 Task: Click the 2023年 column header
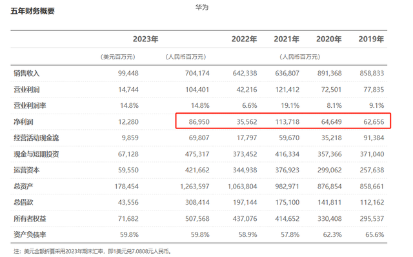[x=145, y=39]
